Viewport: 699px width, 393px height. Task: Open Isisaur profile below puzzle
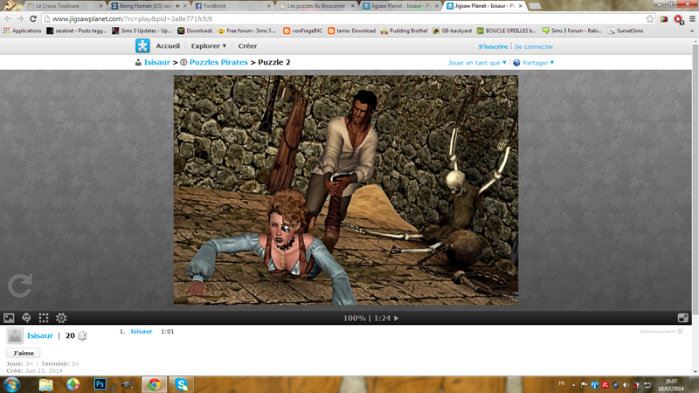(x=39, y=335)
